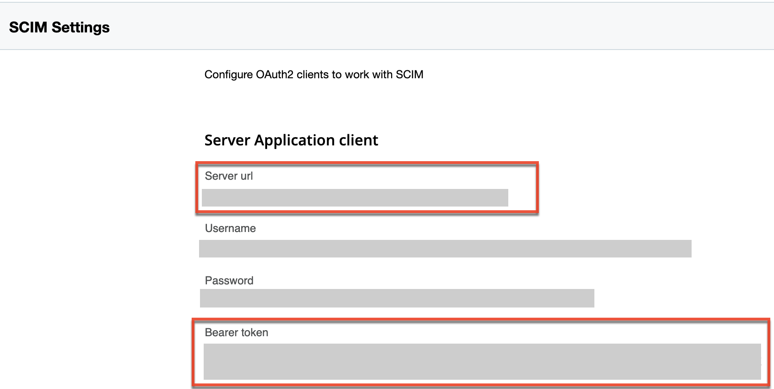
Task: Click the Username label
Action: point(231,228)
